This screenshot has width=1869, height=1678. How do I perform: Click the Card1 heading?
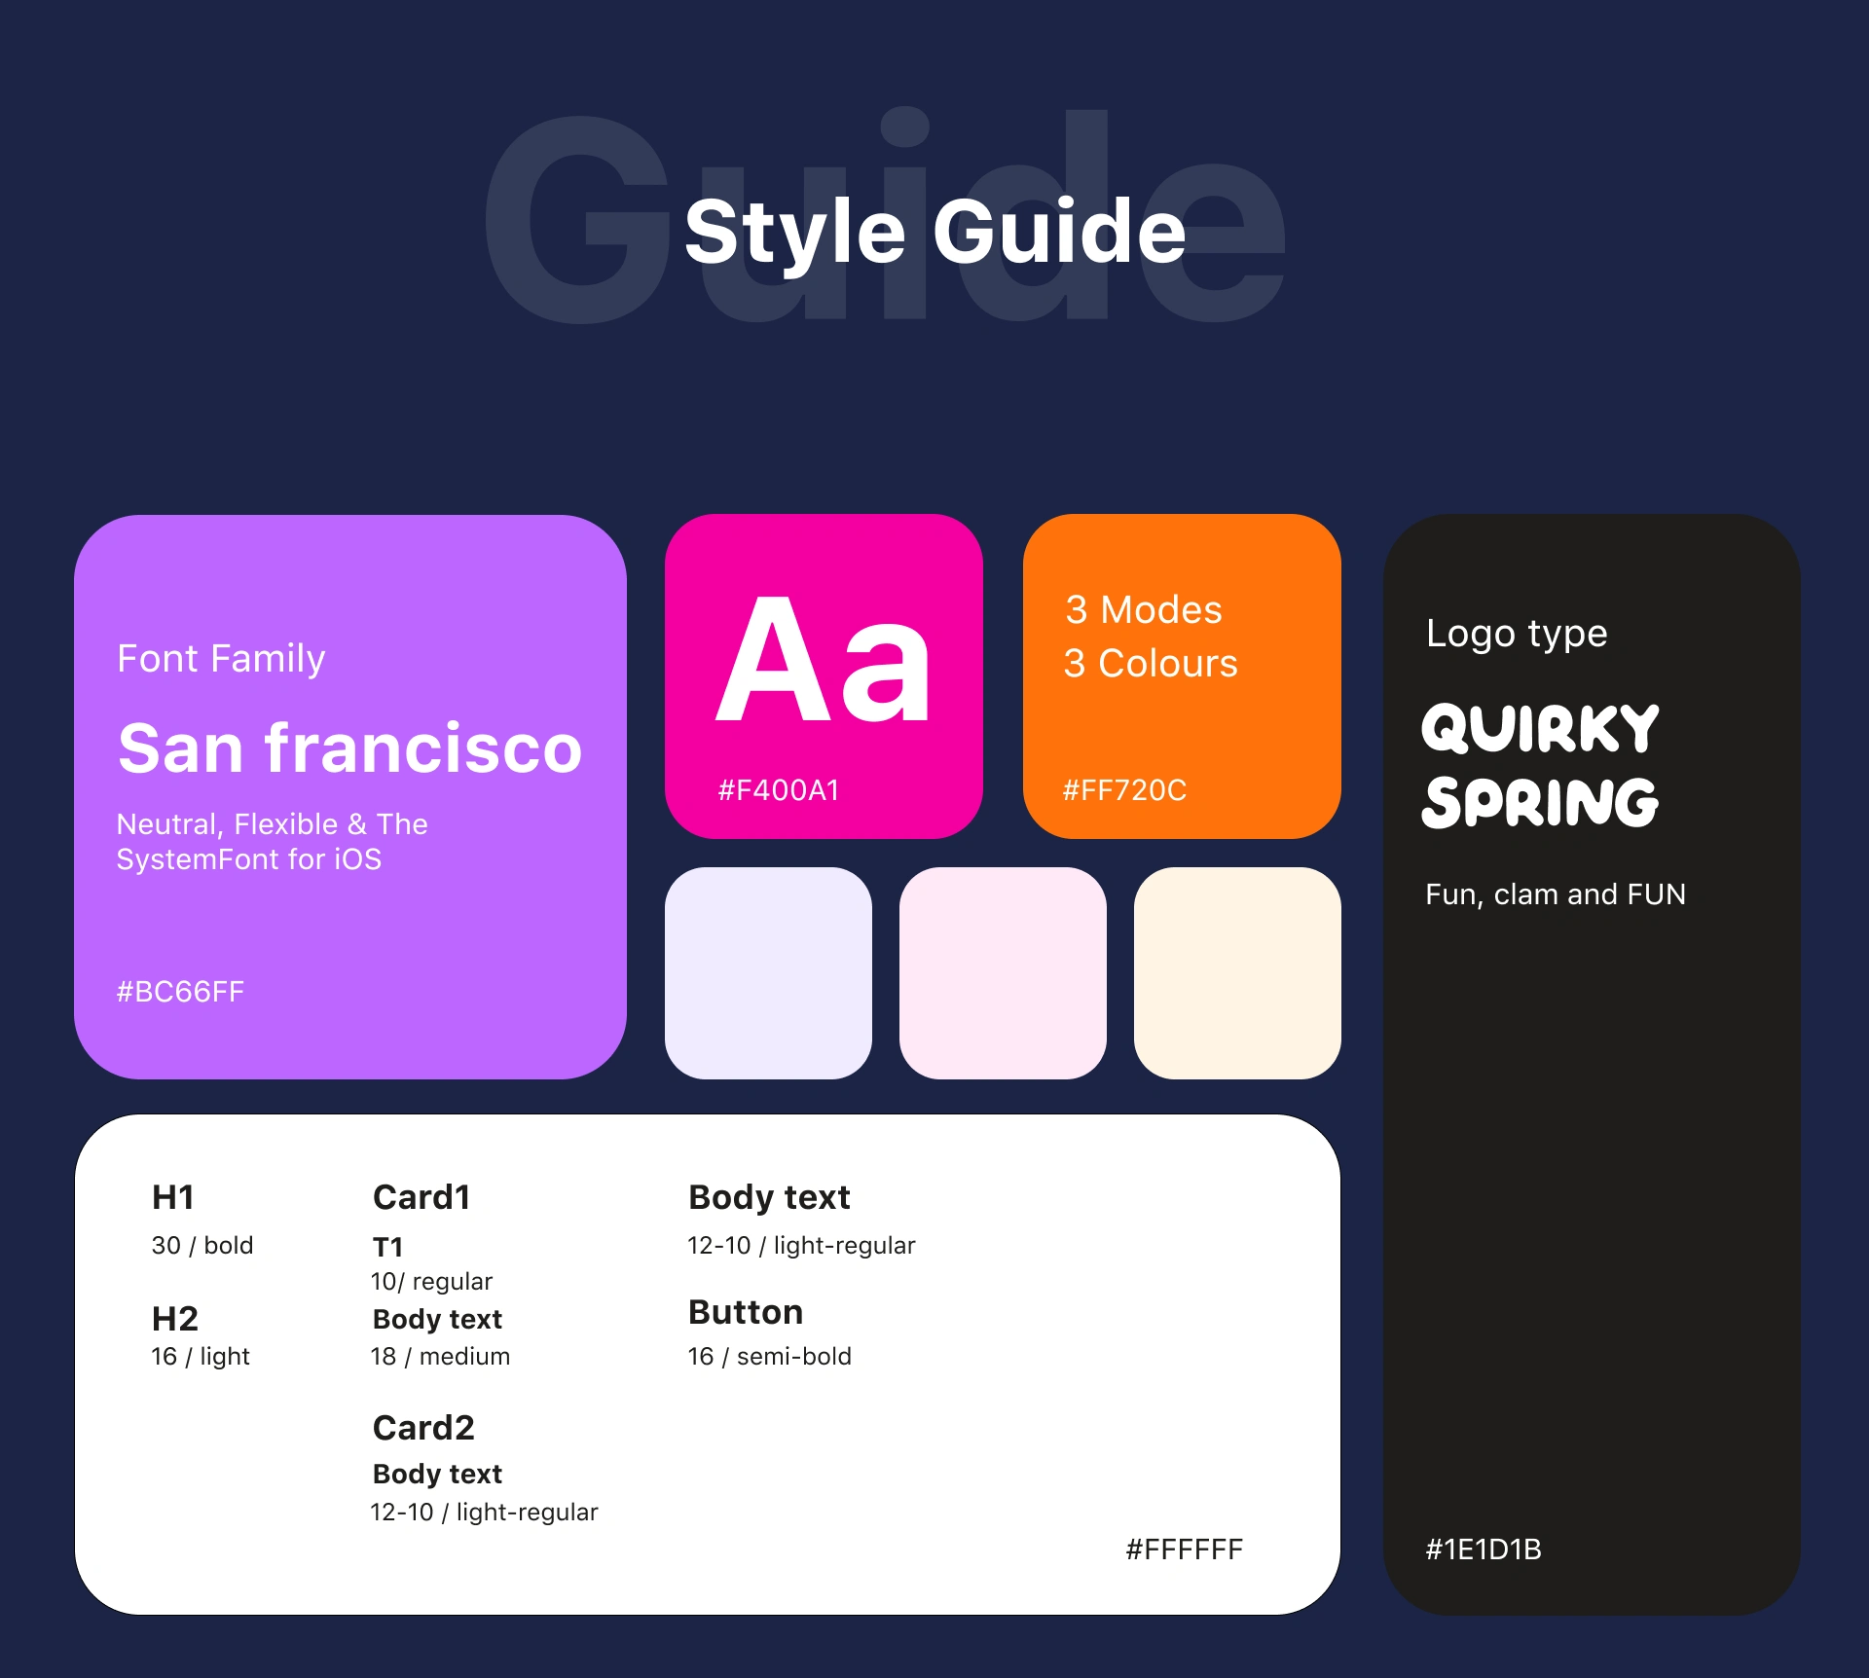[421, 1197]
